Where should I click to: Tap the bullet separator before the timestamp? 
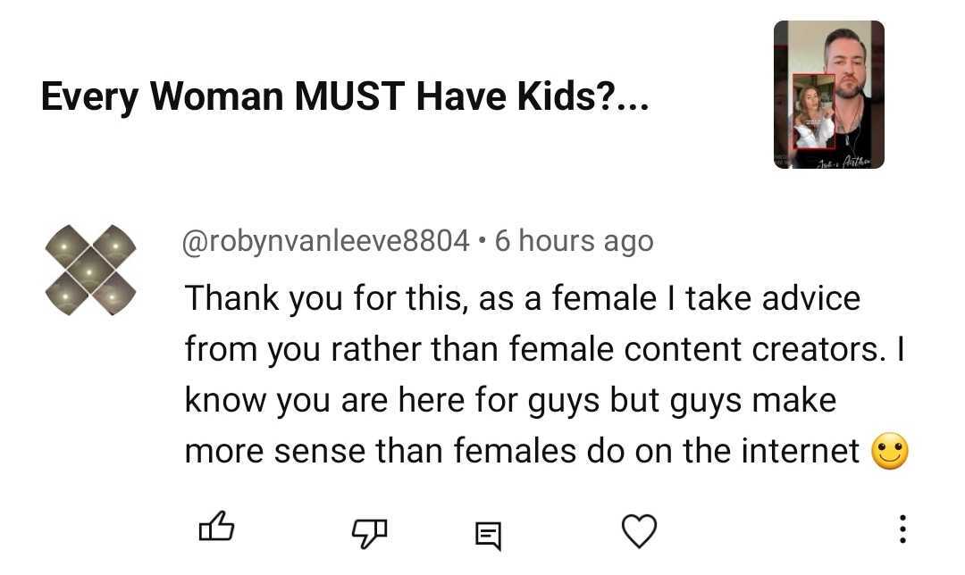pyautogui.click(x=482, y=241)
